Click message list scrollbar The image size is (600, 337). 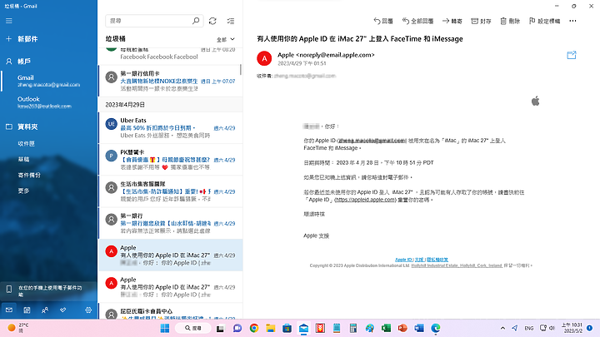click(241, 70)
